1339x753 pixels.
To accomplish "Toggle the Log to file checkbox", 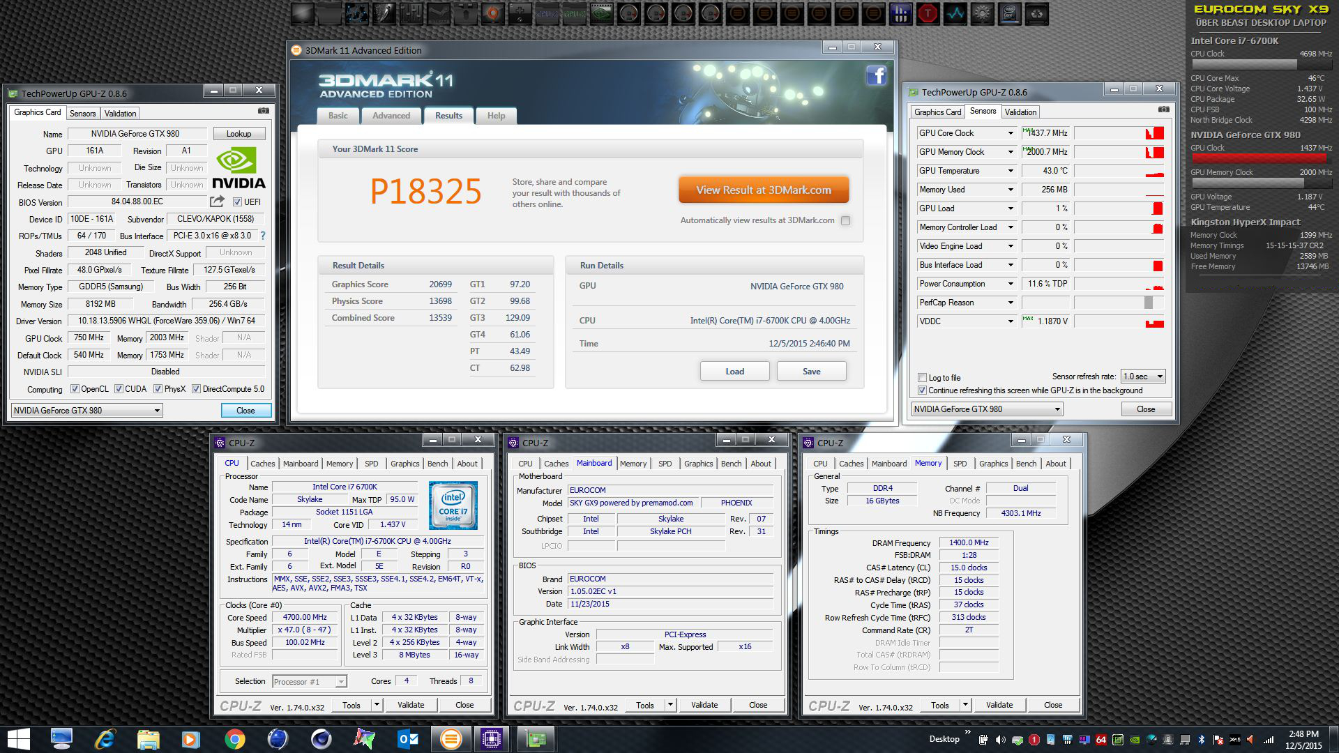I will (922, 377).
